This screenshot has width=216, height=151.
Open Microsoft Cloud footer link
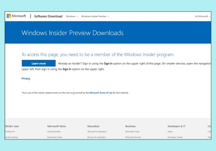(x=132, y=132)
